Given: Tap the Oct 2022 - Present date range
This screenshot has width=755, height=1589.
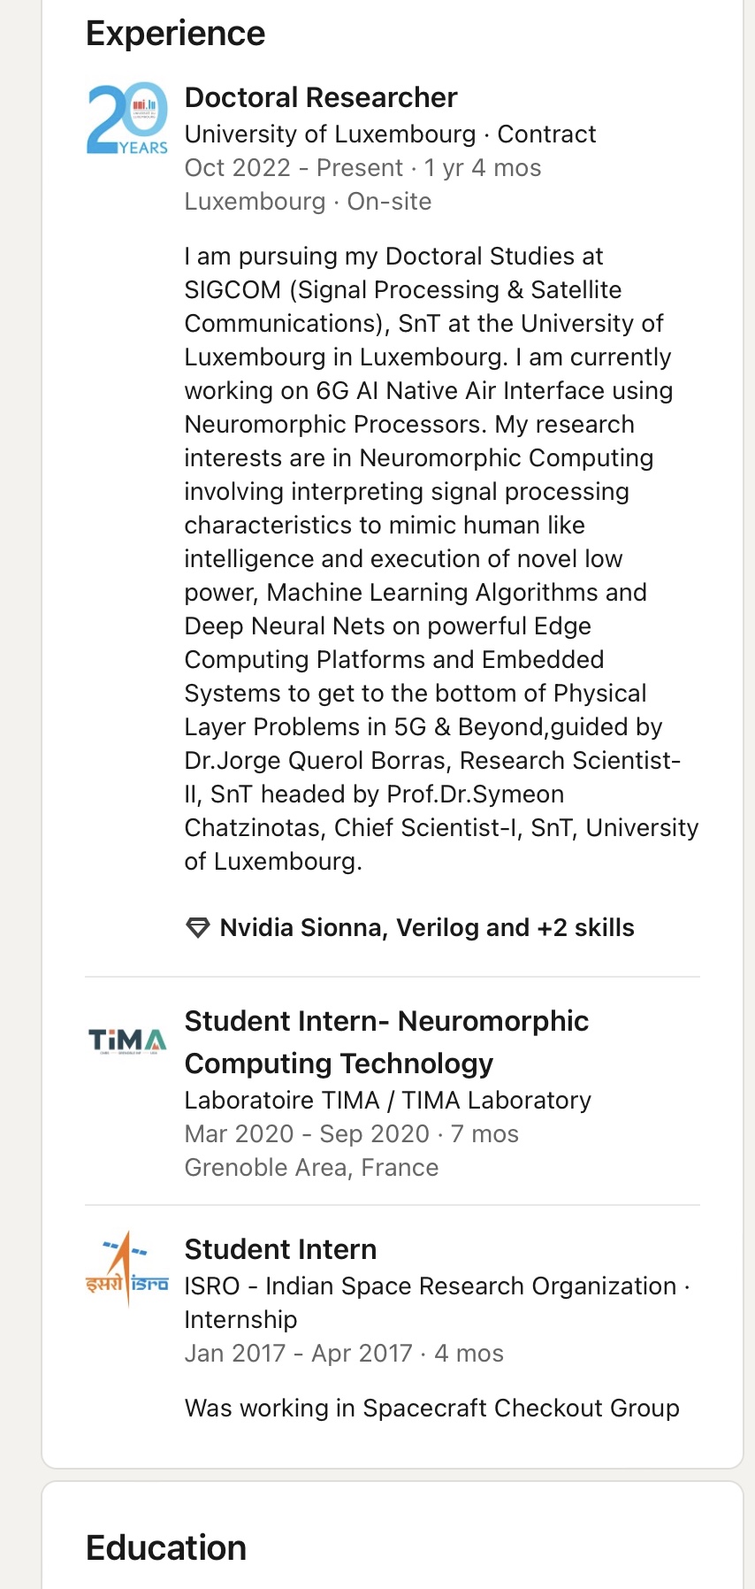Looking at the screenshot, I should click(294, 168).
